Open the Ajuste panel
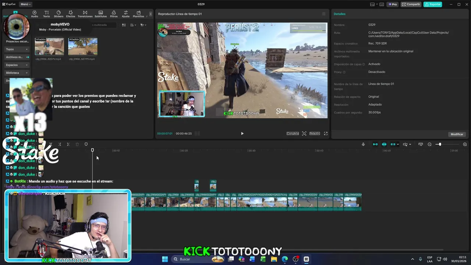 point(126,14)
